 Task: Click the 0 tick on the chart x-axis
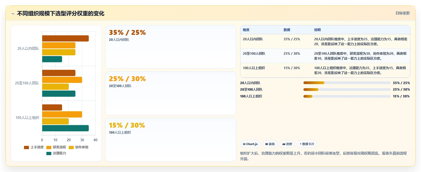coord(42,140)
